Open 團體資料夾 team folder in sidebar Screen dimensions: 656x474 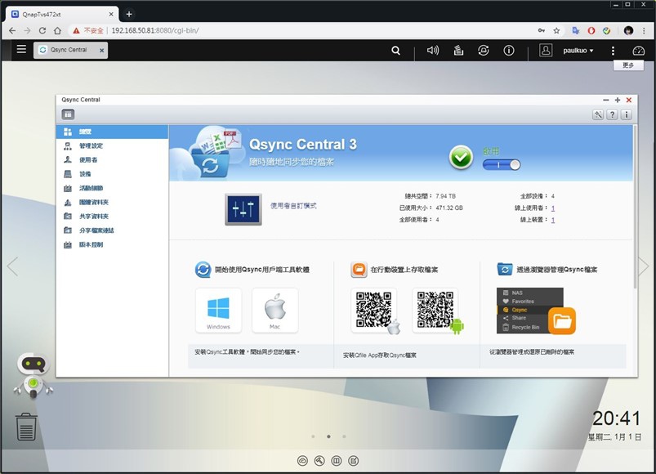(112, 203)
